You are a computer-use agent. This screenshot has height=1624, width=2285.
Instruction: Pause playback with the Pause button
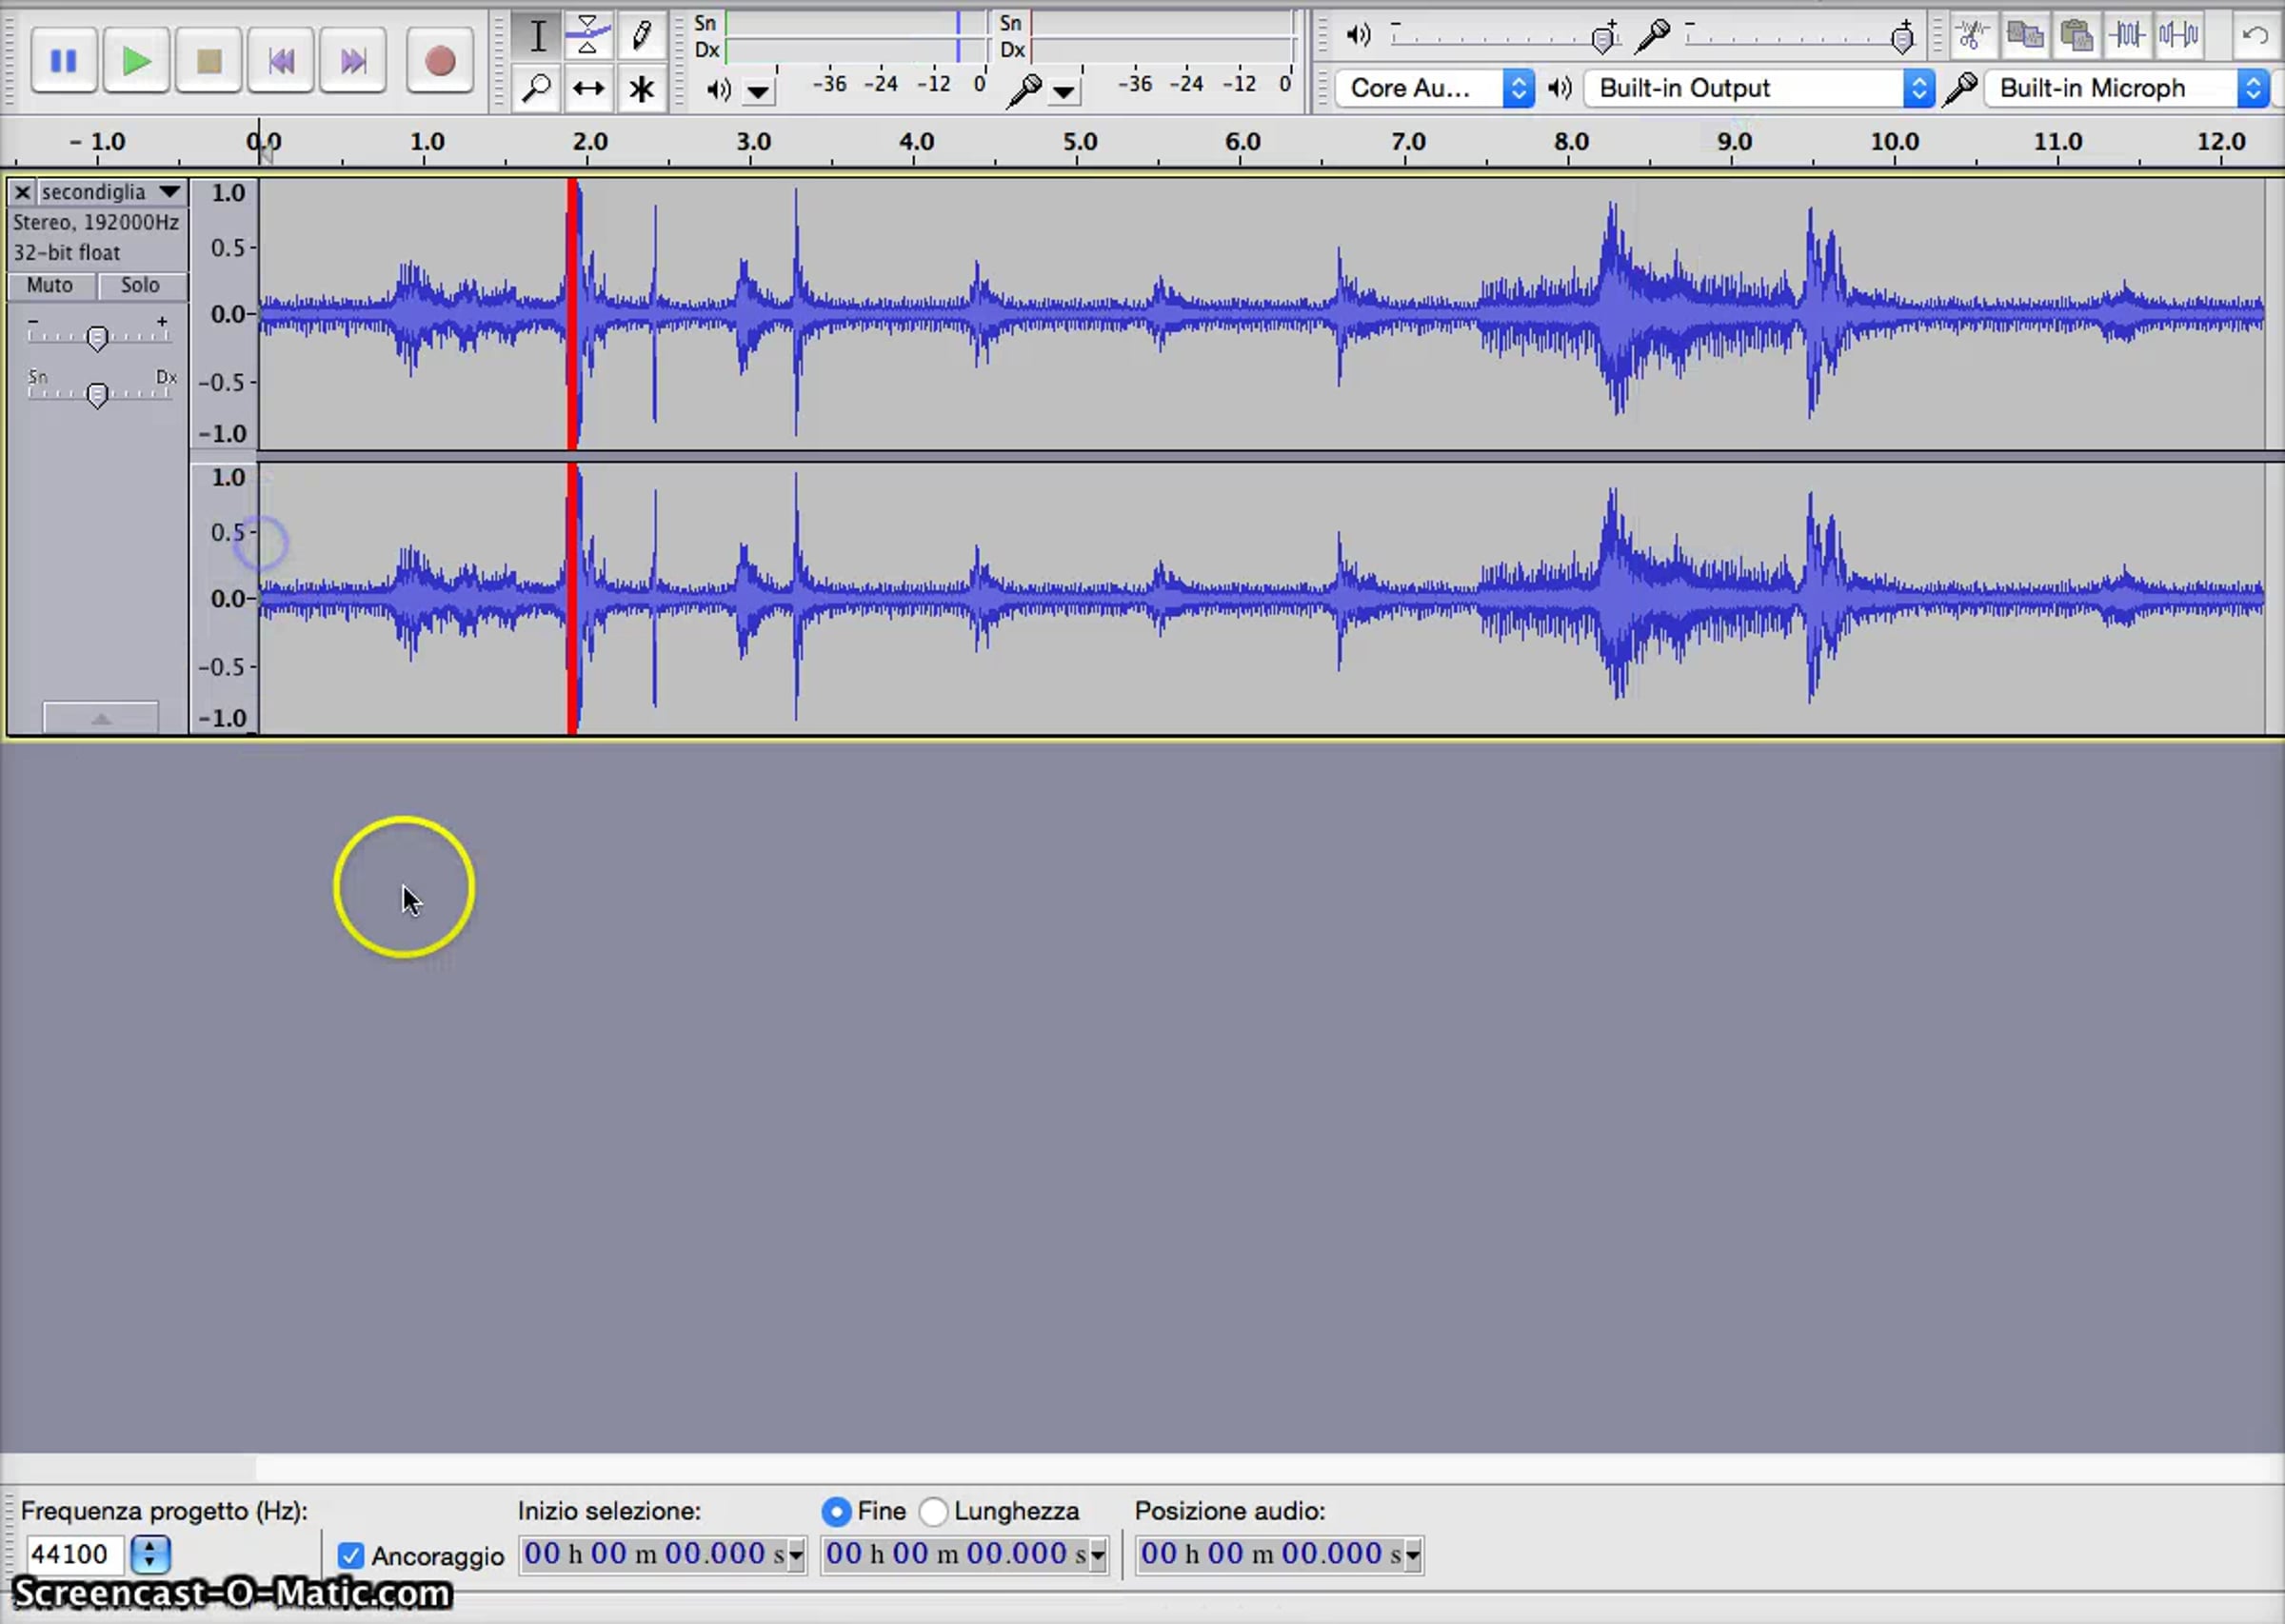pyautogui.click(x=63, y=62)
